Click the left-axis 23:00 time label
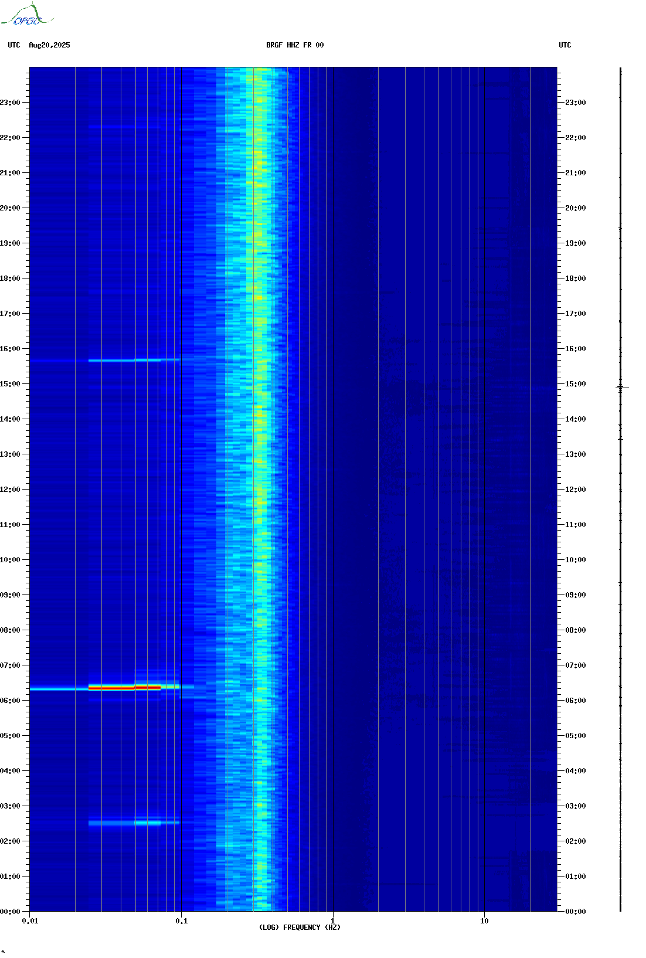The width and height of the screenshot is (646, 958). click(x=10, y=103)
